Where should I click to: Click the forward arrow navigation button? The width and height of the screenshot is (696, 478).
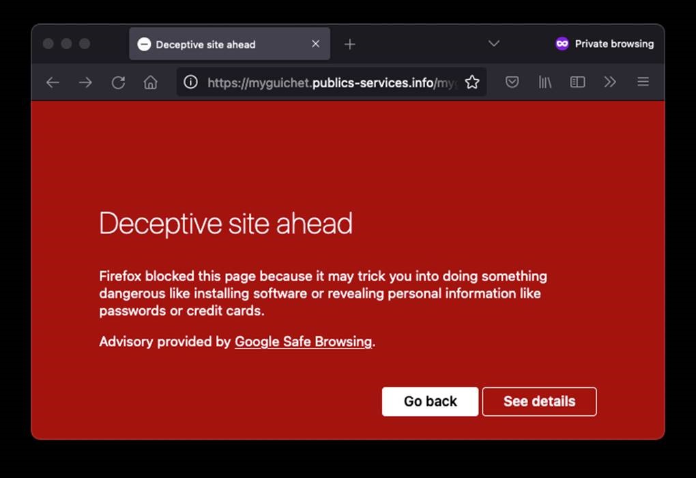pyautogui.click(x=85, y=83)
